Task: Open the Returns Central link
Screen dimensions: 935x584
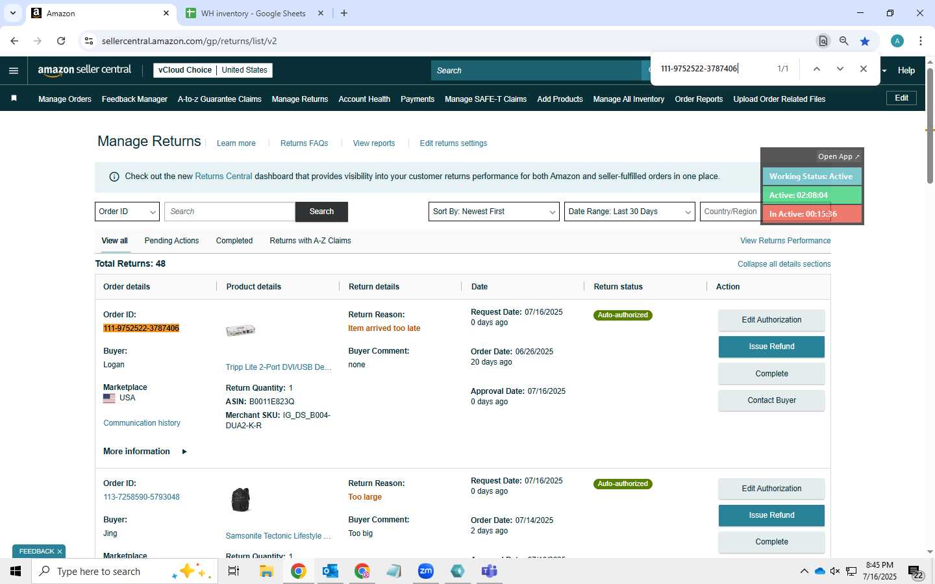Action: tap(223, 176)
